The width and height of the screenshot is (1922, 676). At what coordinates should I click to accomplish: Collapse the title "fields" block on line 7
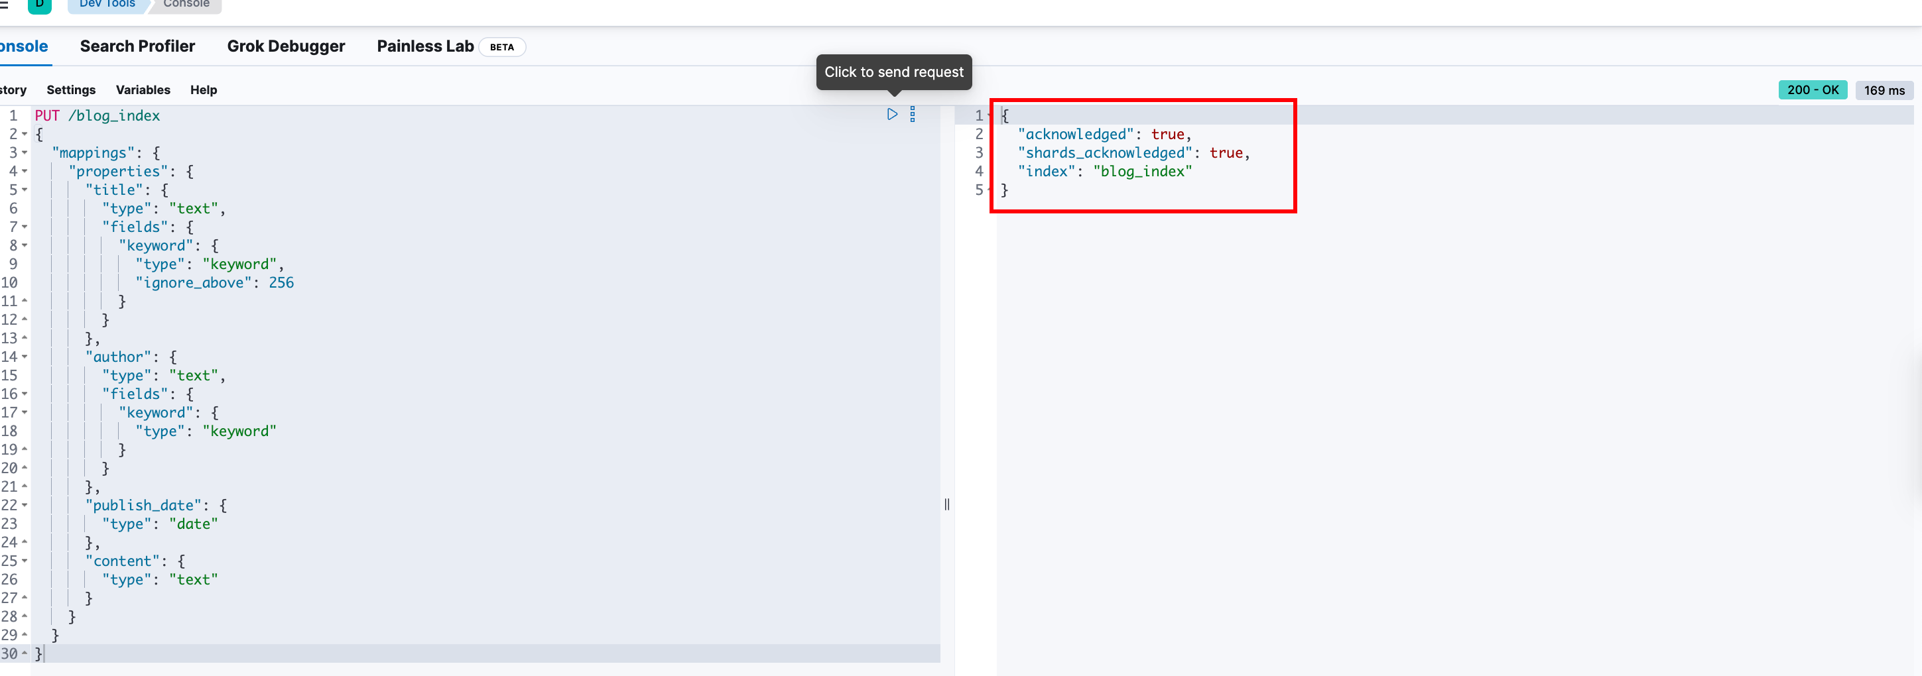[25, 227]
